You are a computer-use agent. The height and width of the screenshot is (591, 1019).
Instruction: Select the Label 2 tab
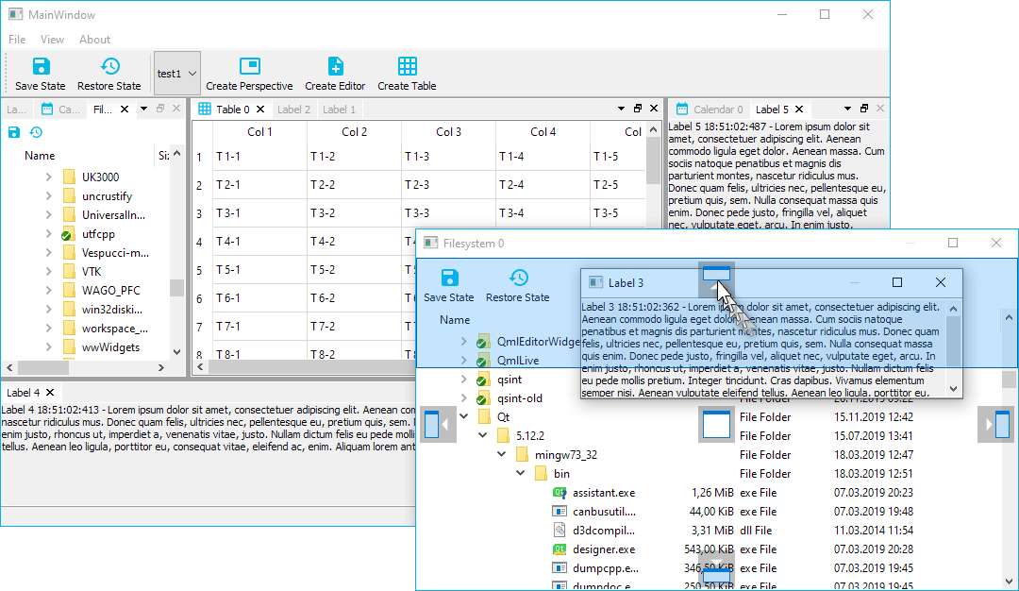pyautogui.click(x=292, y=109)
